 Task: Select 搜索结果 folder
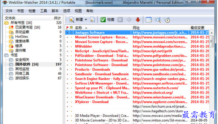pyautogui.click(x=22, y=41)
